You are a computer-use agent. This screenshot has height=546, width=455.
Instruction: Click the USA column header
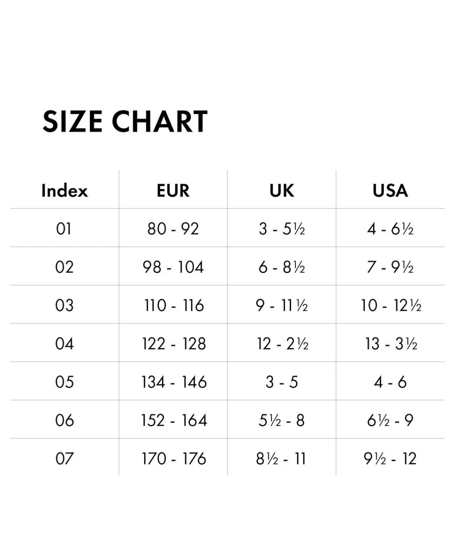[x=390, y=190]
